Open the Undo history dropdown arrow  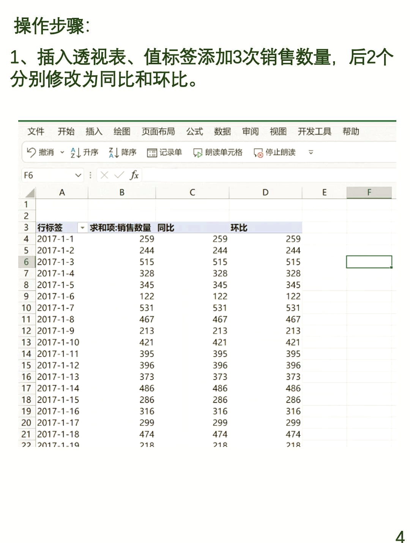pyautogui.click(x=62, y=152)
